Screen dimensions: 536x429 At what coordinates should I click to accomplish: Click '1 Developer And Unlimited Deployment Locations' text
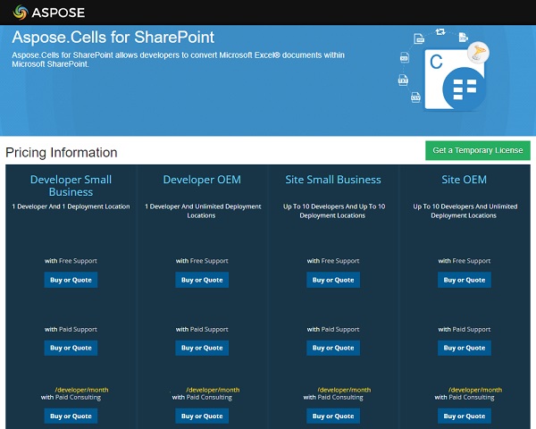pyautogui.click(x=203, y=211)
